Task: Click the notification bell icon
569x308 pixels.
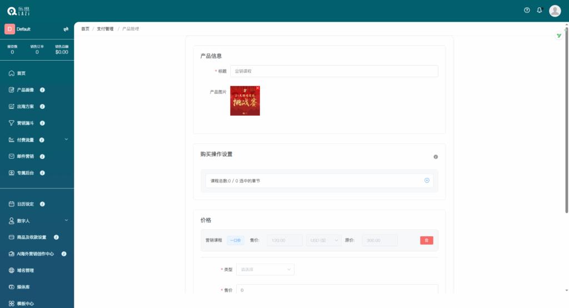Action: (539, 10)
